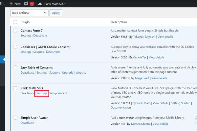View details for Rank Math SEO

pyautogui.click(x=161, y=103)
